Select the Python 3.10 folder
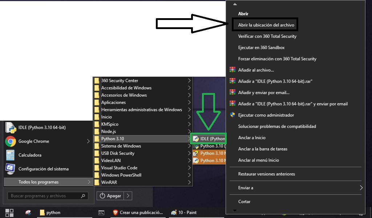This screenshot has height=218, width=372. [142, 139]
